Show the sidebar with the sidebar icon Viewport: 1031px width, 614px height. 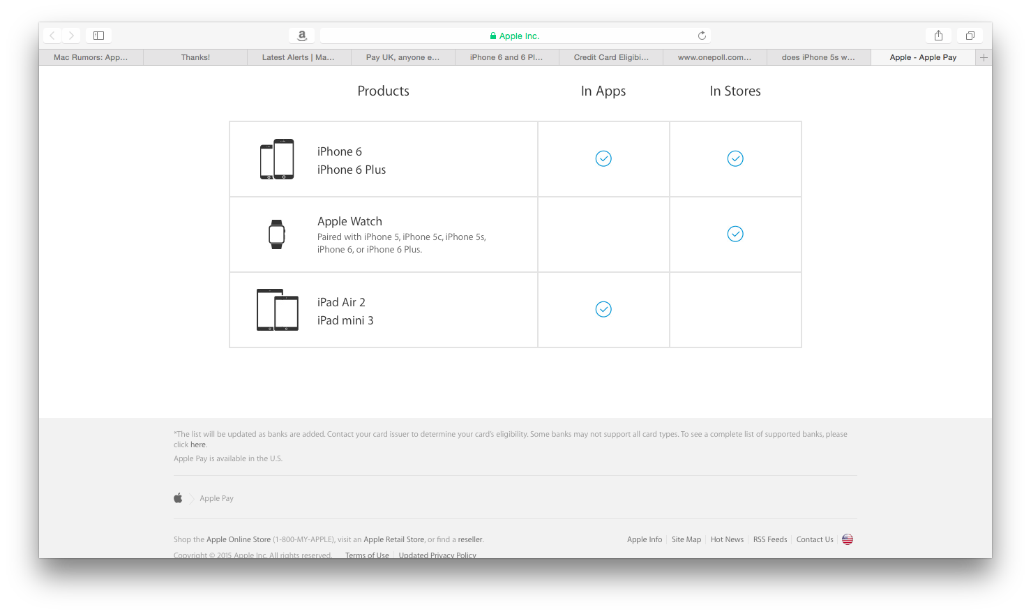tap(98, 36)
